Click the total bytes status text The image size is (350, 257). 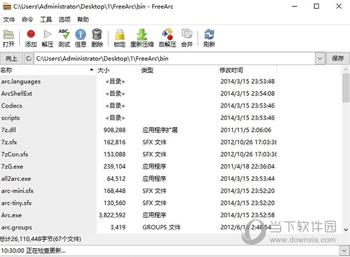[x=40, y=239]
